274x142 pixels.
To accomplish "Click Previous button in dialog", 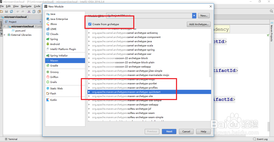I will click(x=152, y=132).
